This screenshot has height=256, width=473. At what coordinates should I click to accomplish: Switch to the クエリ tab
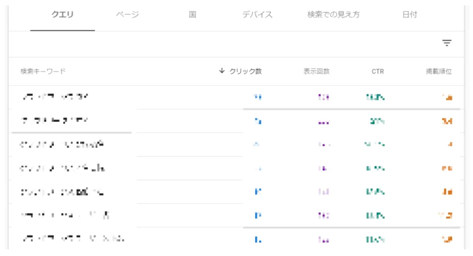click(62, 15)
